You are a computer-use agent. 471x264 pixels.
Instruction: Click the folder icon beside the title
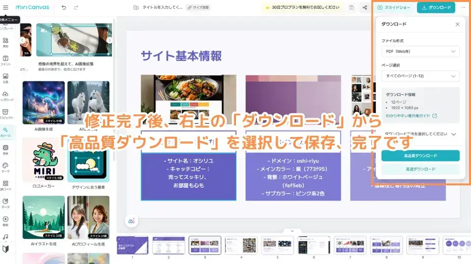pos(136,7)
